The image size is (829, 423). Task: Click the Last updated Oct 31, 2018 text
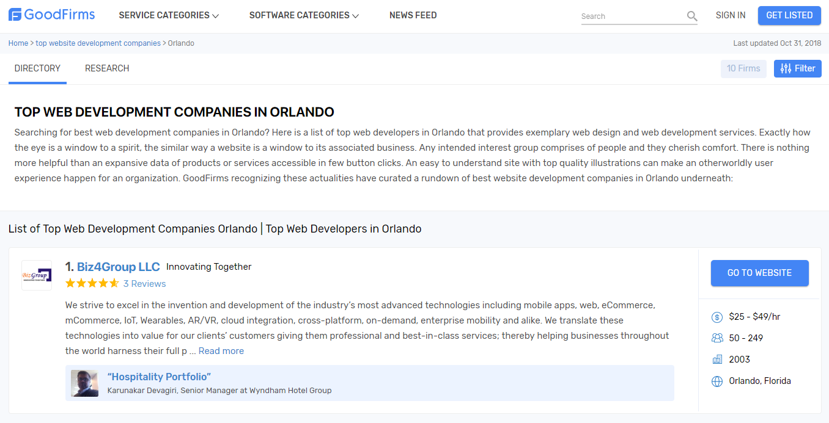[x=777, y=43]
